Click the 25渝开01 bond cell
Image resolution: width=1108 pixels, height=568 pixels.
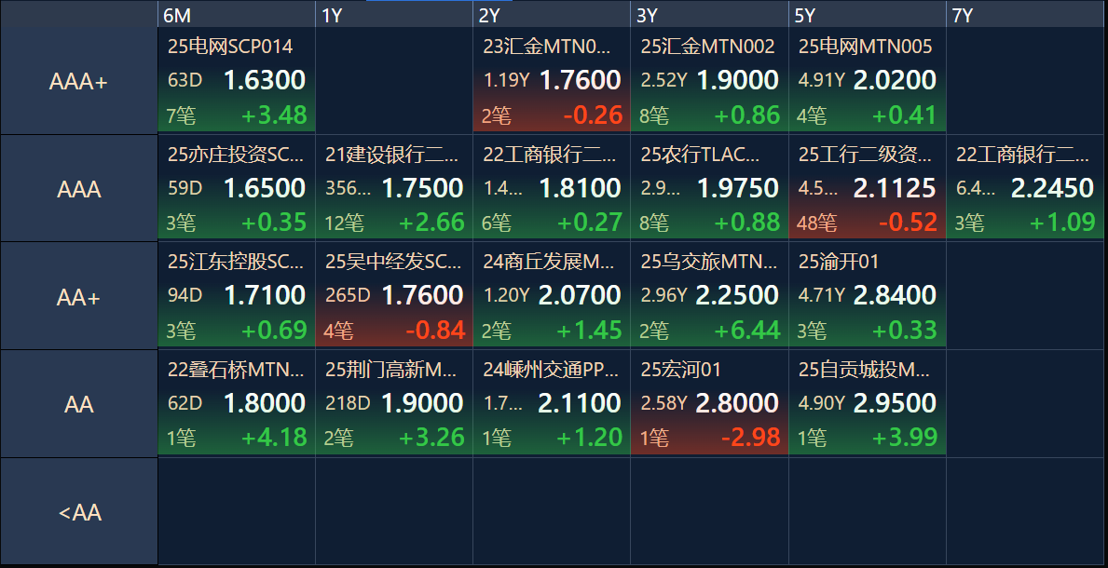(867, 296)
